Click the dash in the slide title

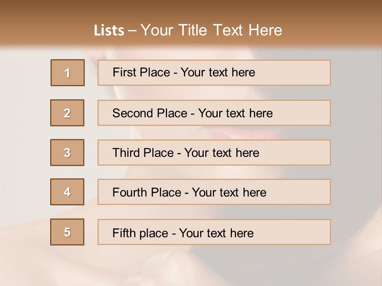133,31
